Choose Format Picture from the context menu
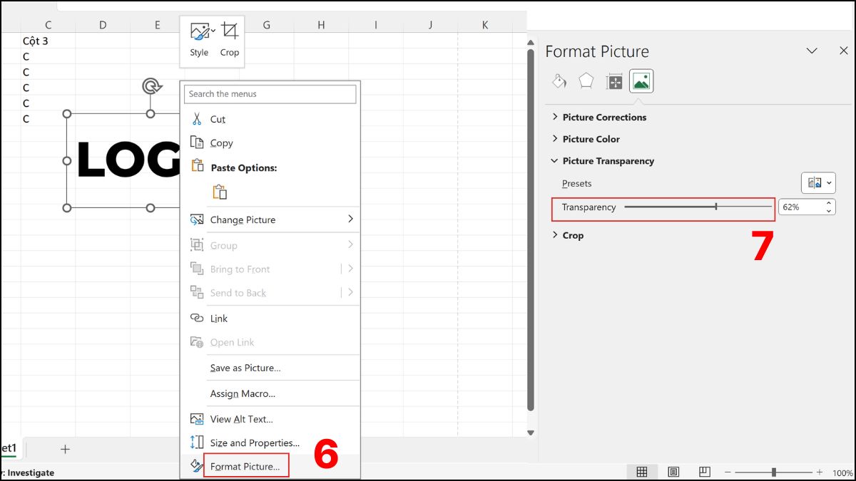Image resolution: width=856 pixels, height=481 pixels. 246,465
